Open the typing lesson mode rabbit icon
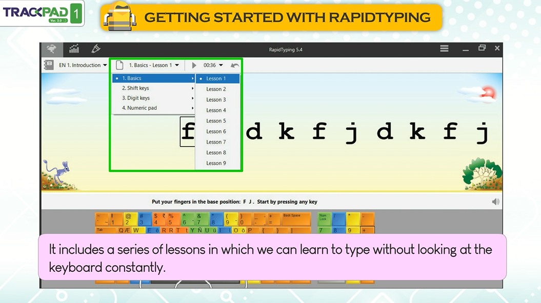Viewport: 541px width, 303px height. coord(52,49)
